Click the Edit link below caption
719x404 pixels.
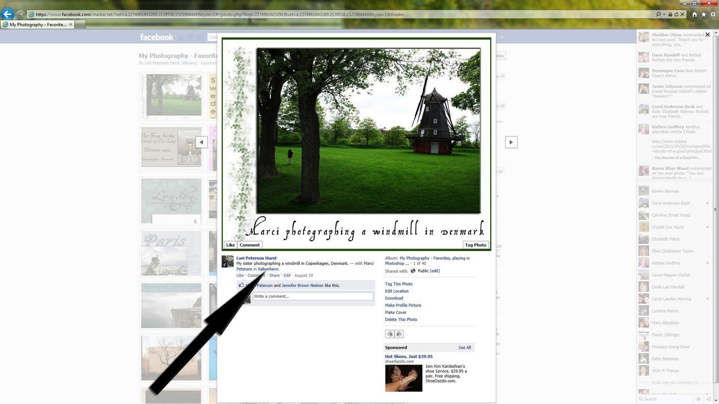click(287, 275)
